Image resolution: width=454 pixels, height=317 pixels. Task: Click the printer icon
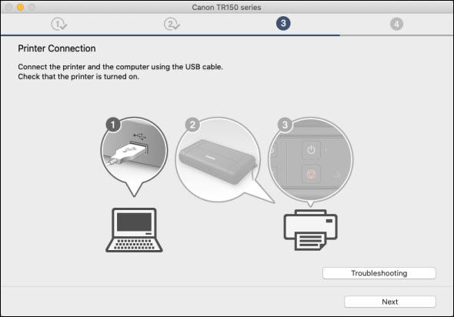point(310,230)
